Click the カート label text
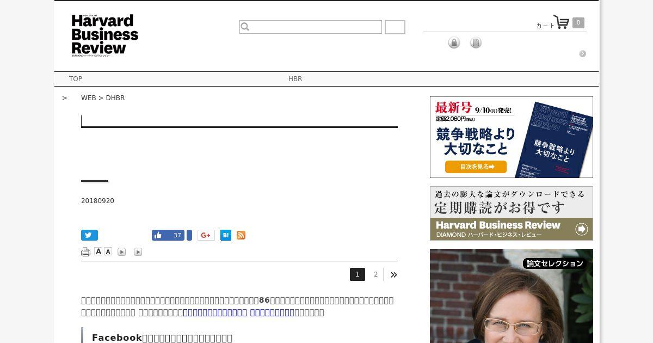 (x=545, y=26)
